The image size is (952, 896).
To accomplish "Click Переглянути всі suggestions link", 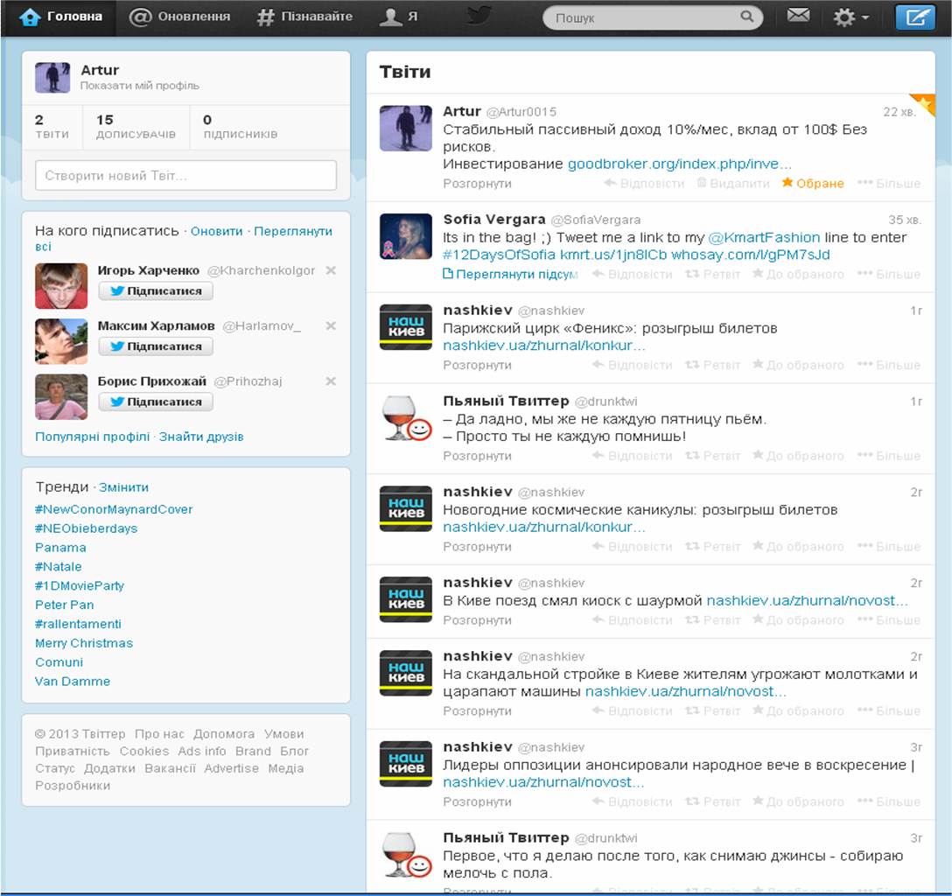I will coord(292,231).
